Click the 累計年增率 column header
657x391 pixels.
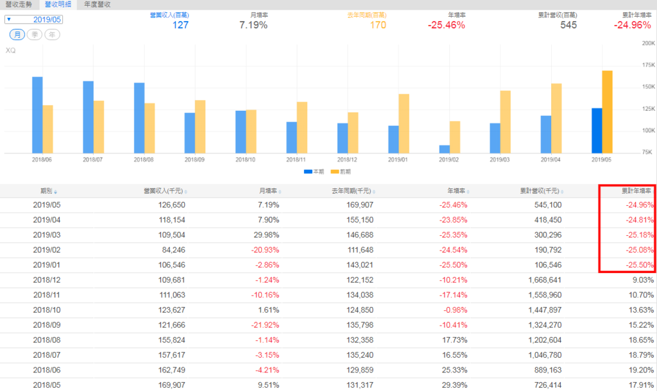click(636, 191)
